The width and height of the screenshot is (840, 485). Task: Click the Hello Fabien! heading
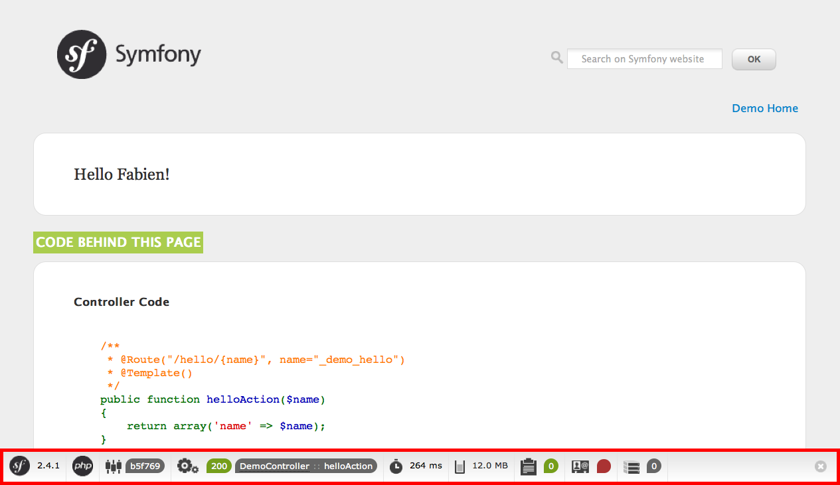(x=122, y=174)
